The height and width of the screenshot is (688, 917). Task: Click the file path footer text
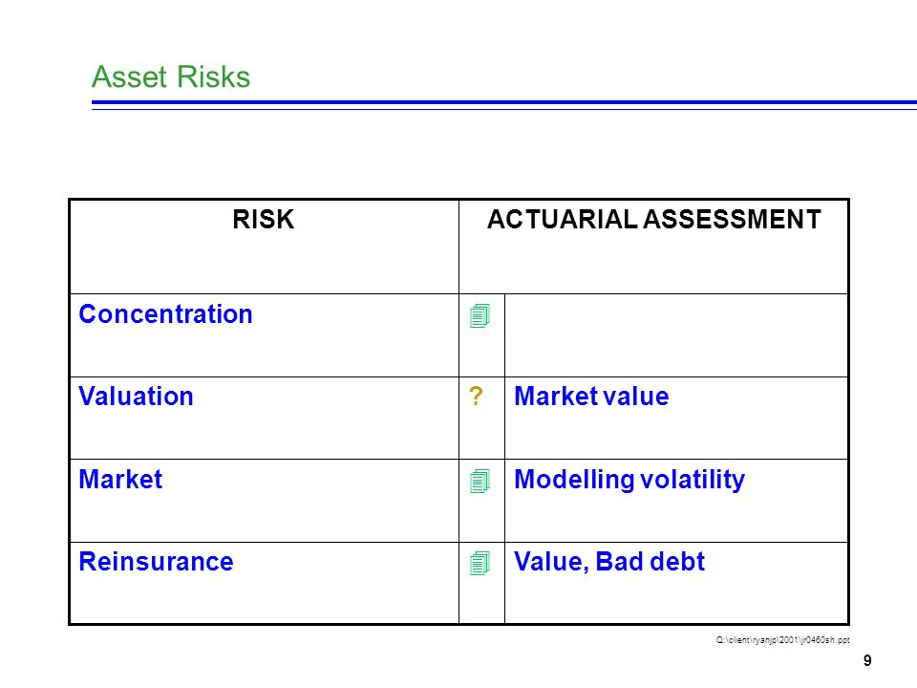(x=782, y=640)
